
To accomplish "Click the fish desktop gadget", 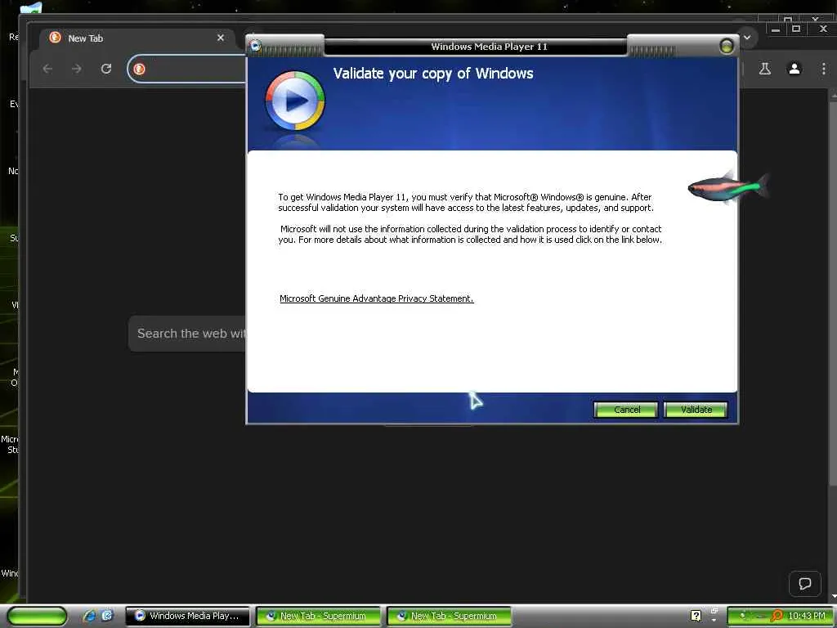I will 728,187.
